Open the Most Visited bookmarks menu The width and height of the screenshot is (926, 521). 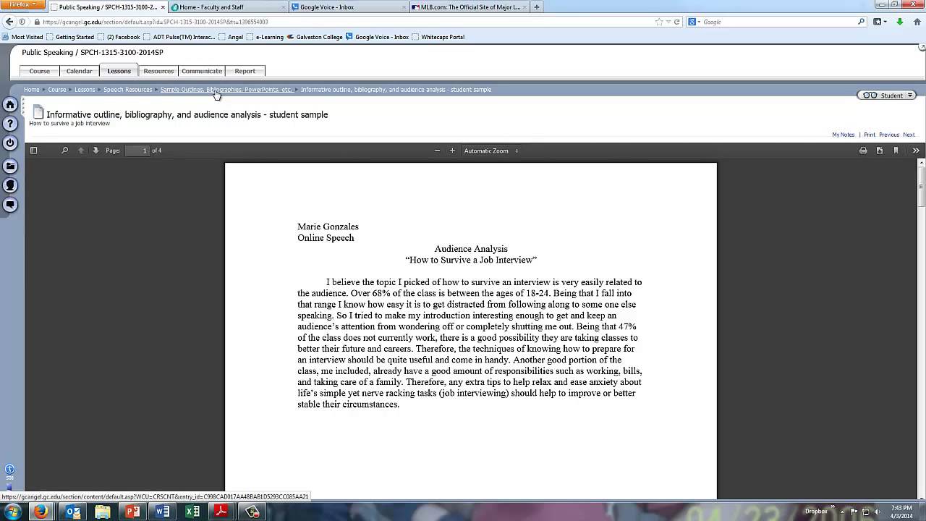[23, 37]
